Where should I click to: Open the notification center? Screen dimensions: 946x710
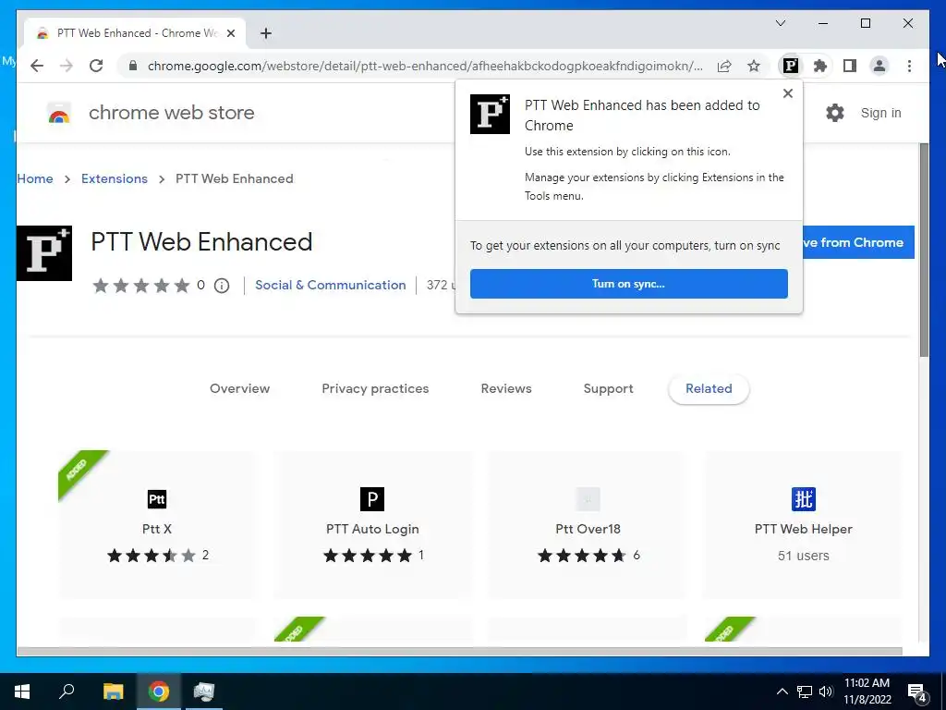(x=917, y=692)
